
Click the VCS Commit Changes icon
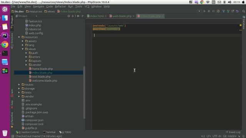tap(228, 11)
